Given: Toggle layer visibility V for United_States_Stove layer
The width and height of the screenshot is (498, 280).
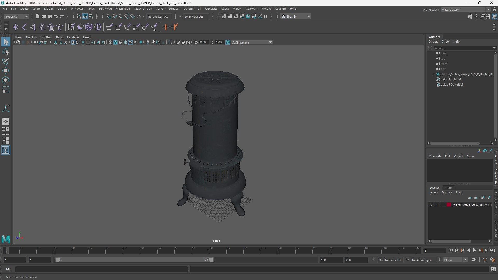Looking at the screenshot, I should point(431,205).
